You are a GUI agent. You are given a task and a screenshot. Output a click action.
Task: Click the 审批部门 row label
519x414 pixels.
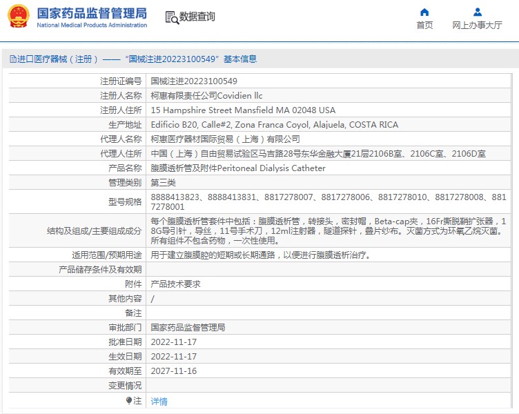tap(125, 328)
